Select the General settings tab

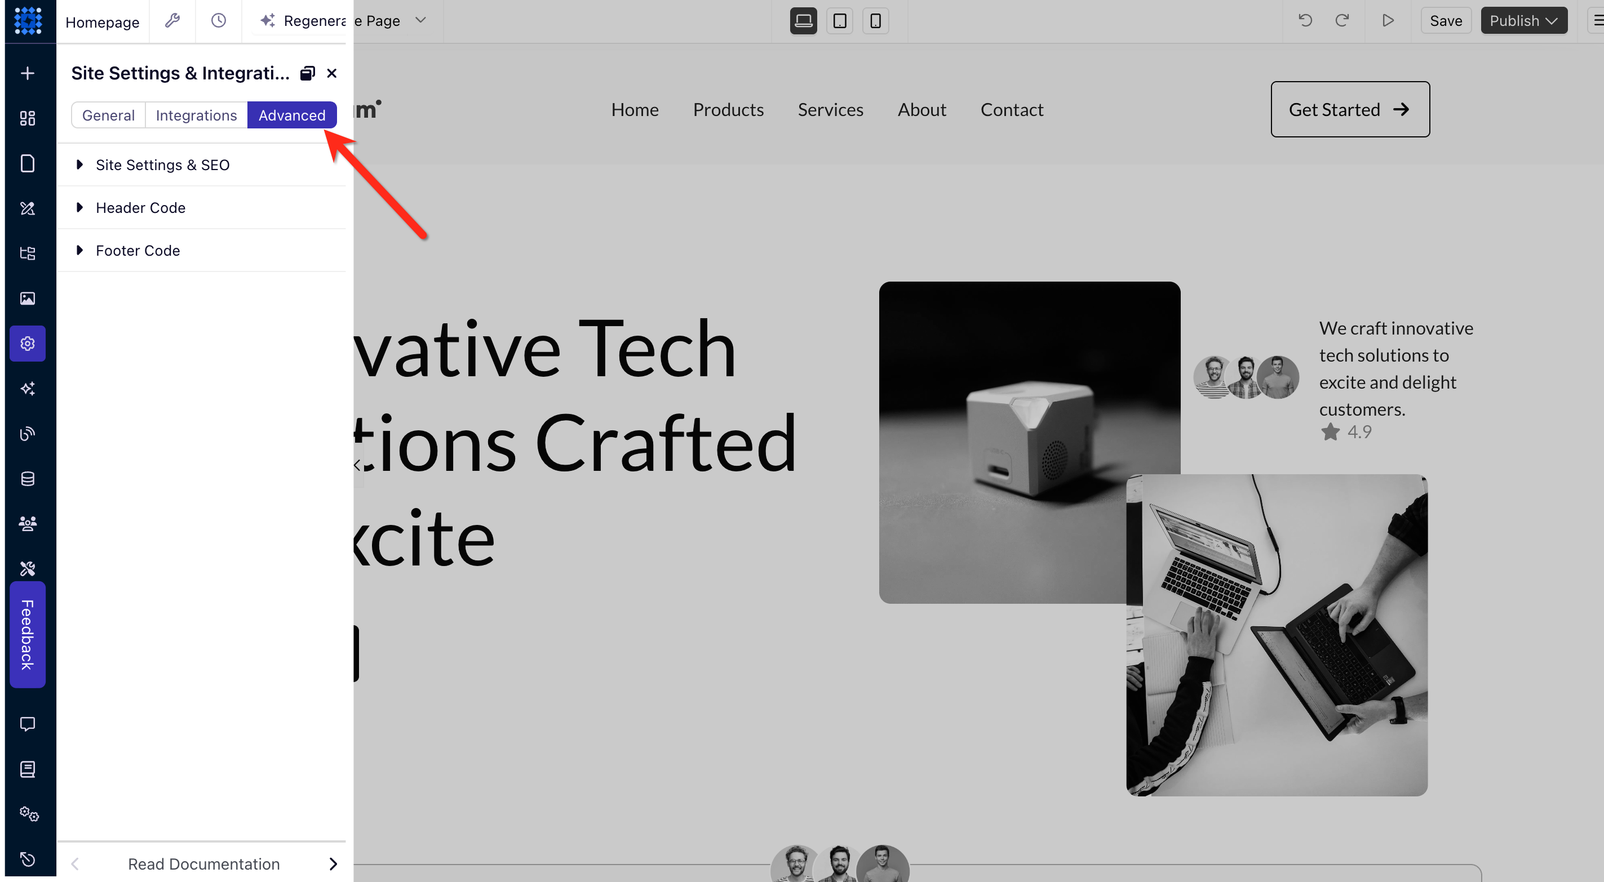pos(108,114)
